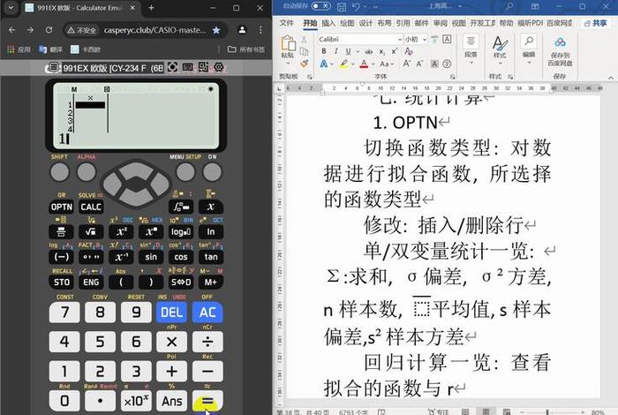The image size is (618, 415).
Task: Click the browser Reload icon
Action: coord(49,30)
